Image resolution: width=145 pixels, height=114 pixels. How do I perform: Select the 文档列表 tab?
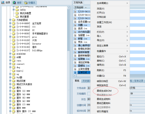[x=78, y=3]
